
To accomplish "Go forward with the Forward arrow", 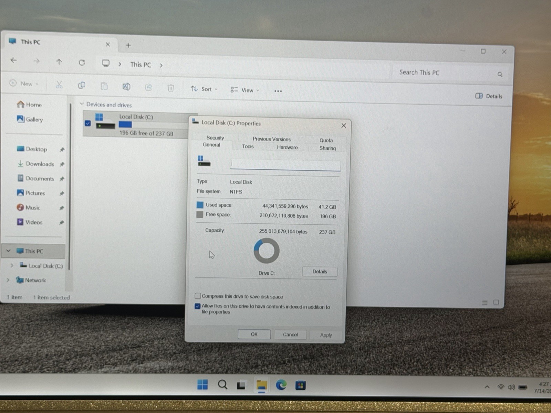I will point(36,61).
